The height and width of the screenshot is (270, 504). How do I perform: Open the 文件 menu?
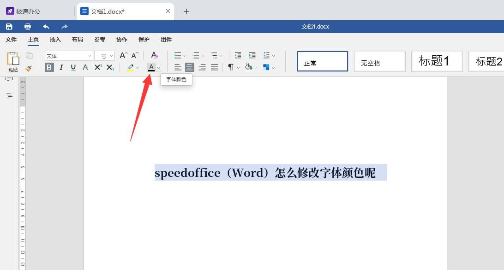coord(11,40)
